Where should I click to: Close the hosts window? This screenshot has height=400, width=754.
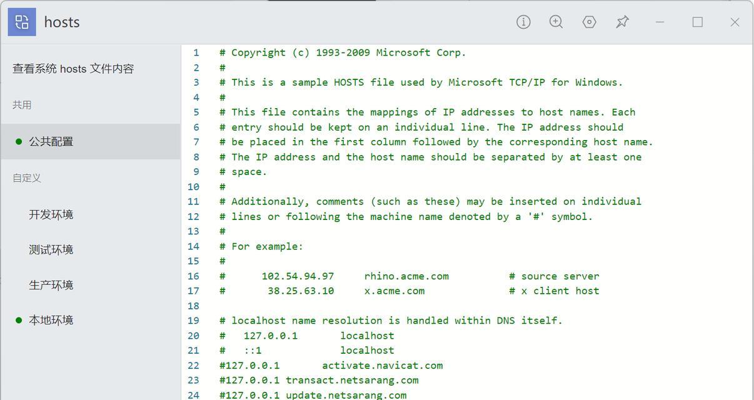coord(735,22)
